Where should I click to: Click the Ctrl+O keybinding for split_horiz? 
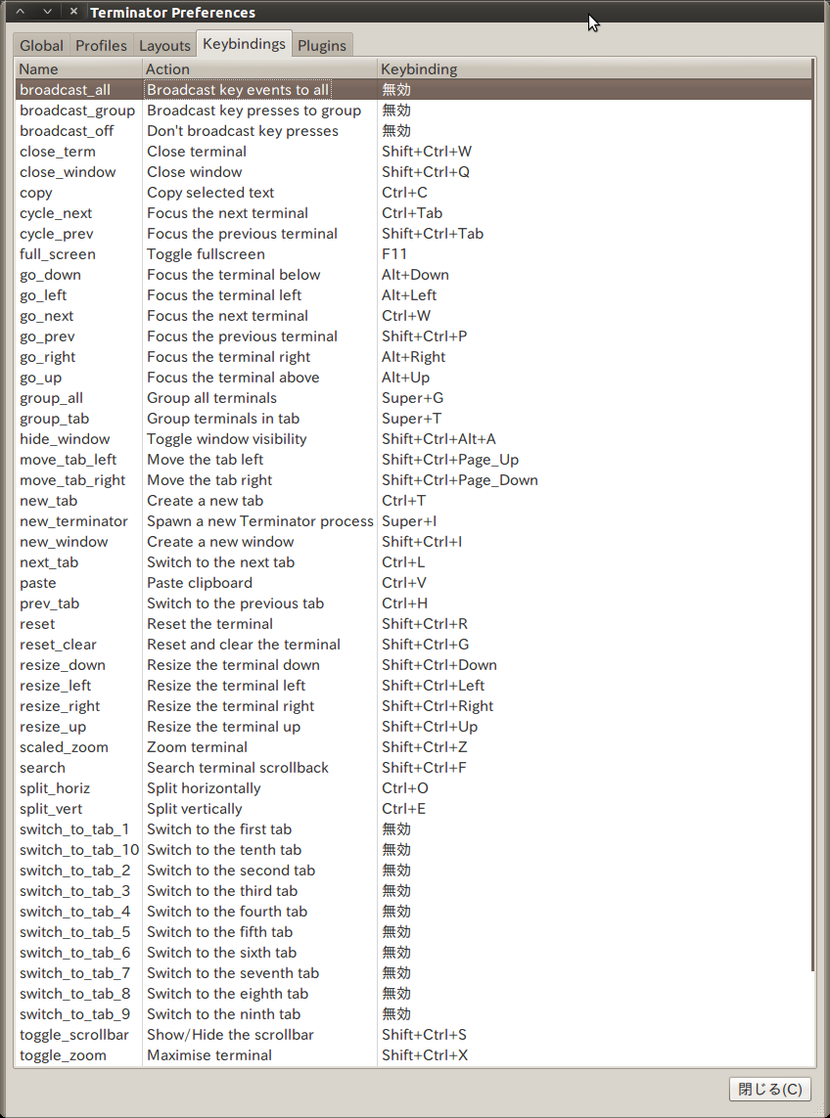(x=404, y=788)
